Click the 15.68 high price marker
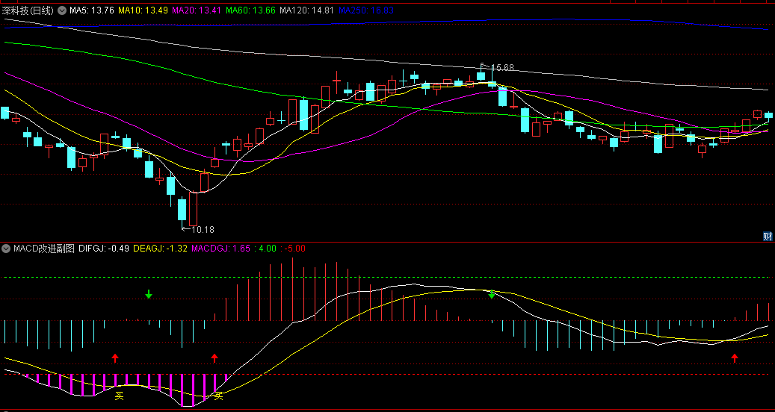The width and height of the screenshot is (775, 412). 502,68
